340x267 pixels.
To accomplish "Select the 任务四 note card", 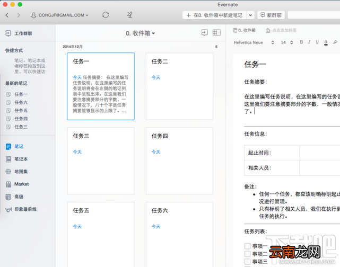I will point(179,161).
